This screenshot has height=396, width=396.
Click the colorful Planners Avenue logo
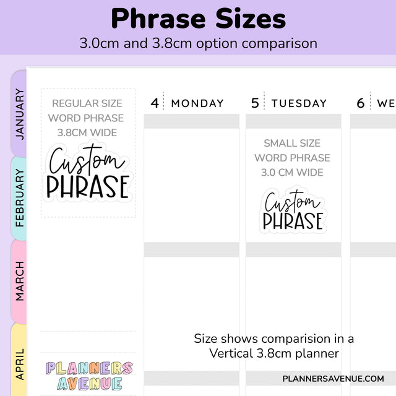pos(88,376)
